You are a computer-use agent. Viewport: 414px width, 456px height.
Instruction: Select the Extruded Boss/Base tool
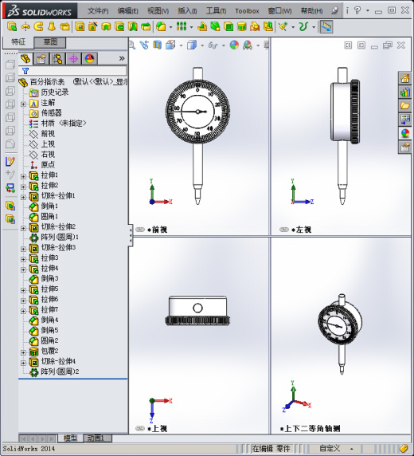(x=12, y=27)
